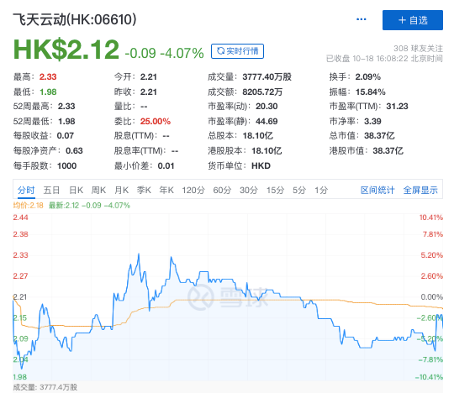This screenshot has width=454, height=393.
Task: Click the 成交量: 3777.4万股 chart footer
Action: point(45,387)
